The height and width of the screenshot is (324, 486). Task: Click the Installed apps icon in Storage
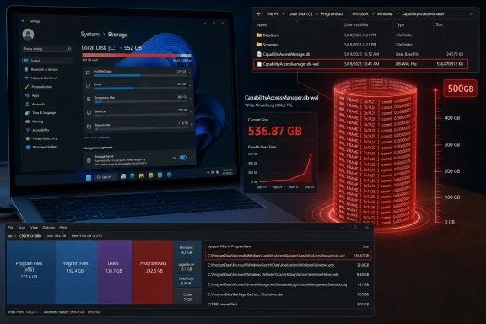click(x=88, y=73)
